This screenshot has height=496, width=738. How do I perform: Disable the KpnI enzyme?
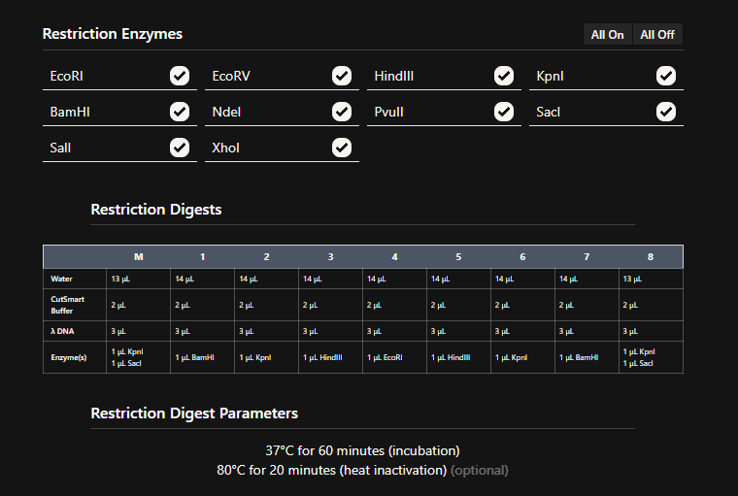pyautogui.click(x=666, y=76)
